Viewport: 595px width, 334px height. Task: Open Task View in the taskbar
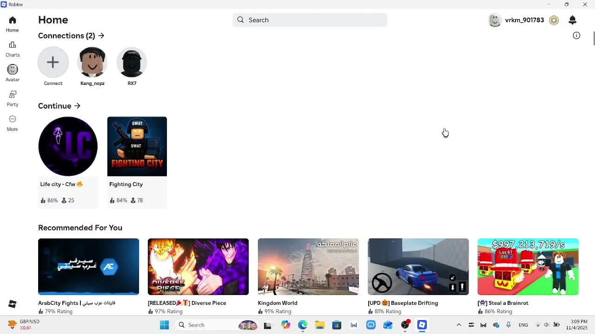(x=267, y=325)
